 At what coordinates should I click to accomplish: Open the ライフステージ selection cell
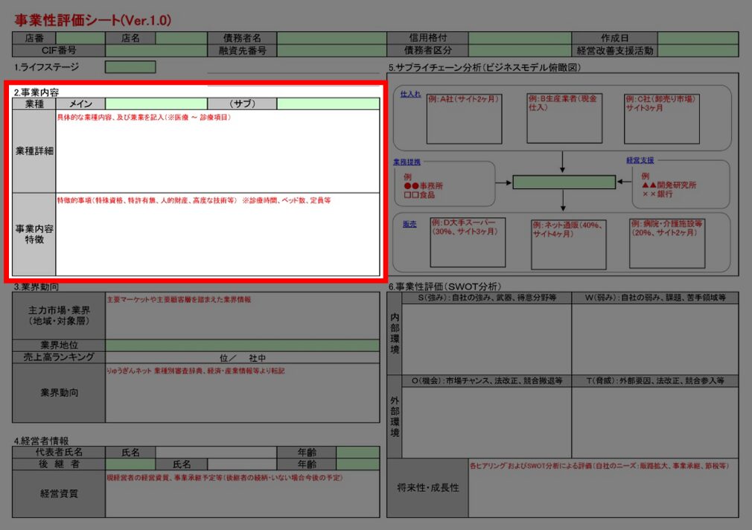tap(130, 67)
